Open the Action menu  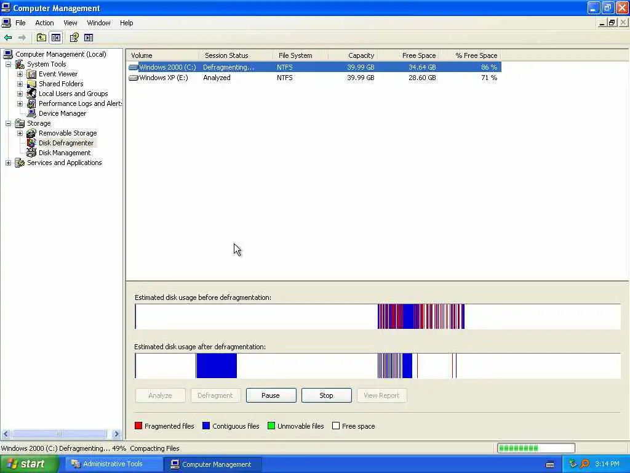coord(44,23)
